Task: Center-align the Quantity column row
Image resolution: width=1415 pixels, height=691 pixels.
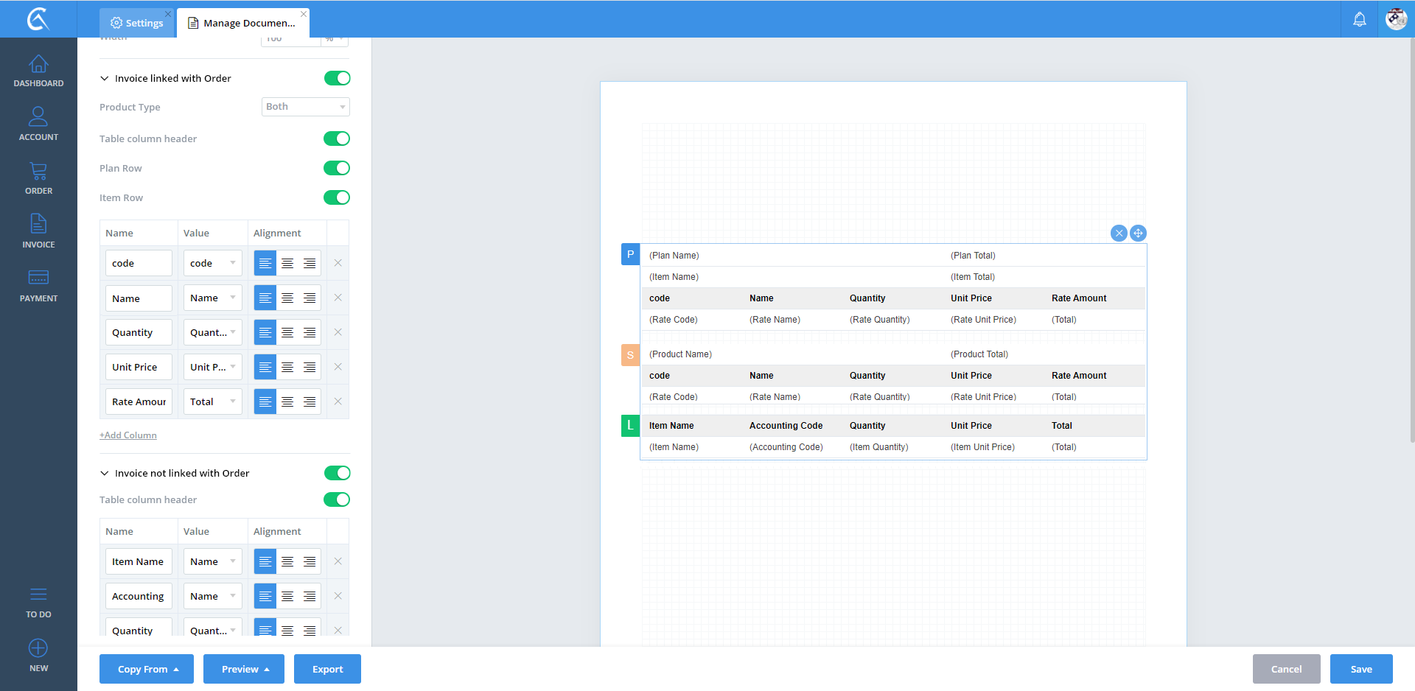Action: (287, 332)
